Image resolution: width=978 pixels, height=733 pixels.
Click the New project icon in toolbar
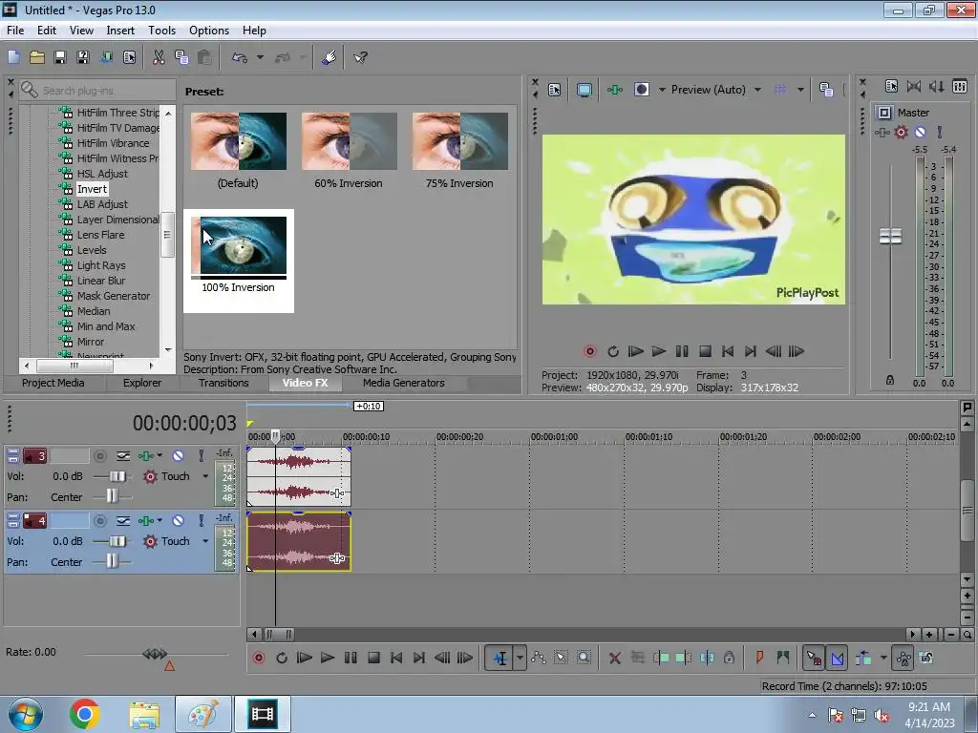[13, 57]
